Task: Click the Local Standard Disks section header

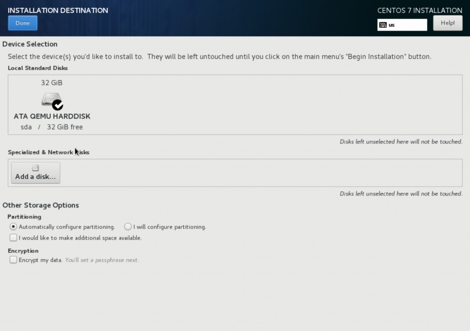Action: coord(38,67)
